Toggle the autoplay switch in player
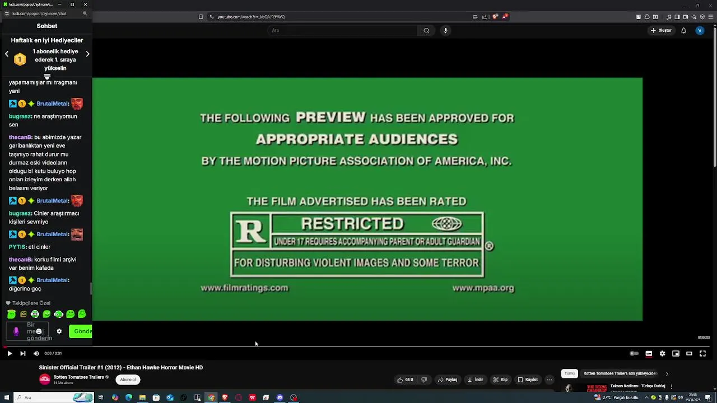Screen dimensions: 717x403 pyautogui.click(x=634, y=353)
